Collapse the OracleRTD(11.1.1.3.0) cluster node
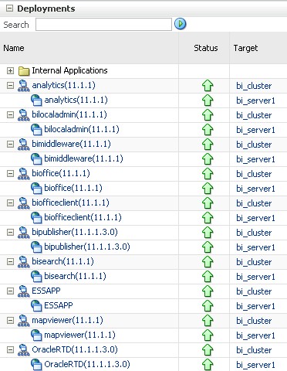Image resolution: width=287 pixels, height=371 pixels. [x=10, y=349]
